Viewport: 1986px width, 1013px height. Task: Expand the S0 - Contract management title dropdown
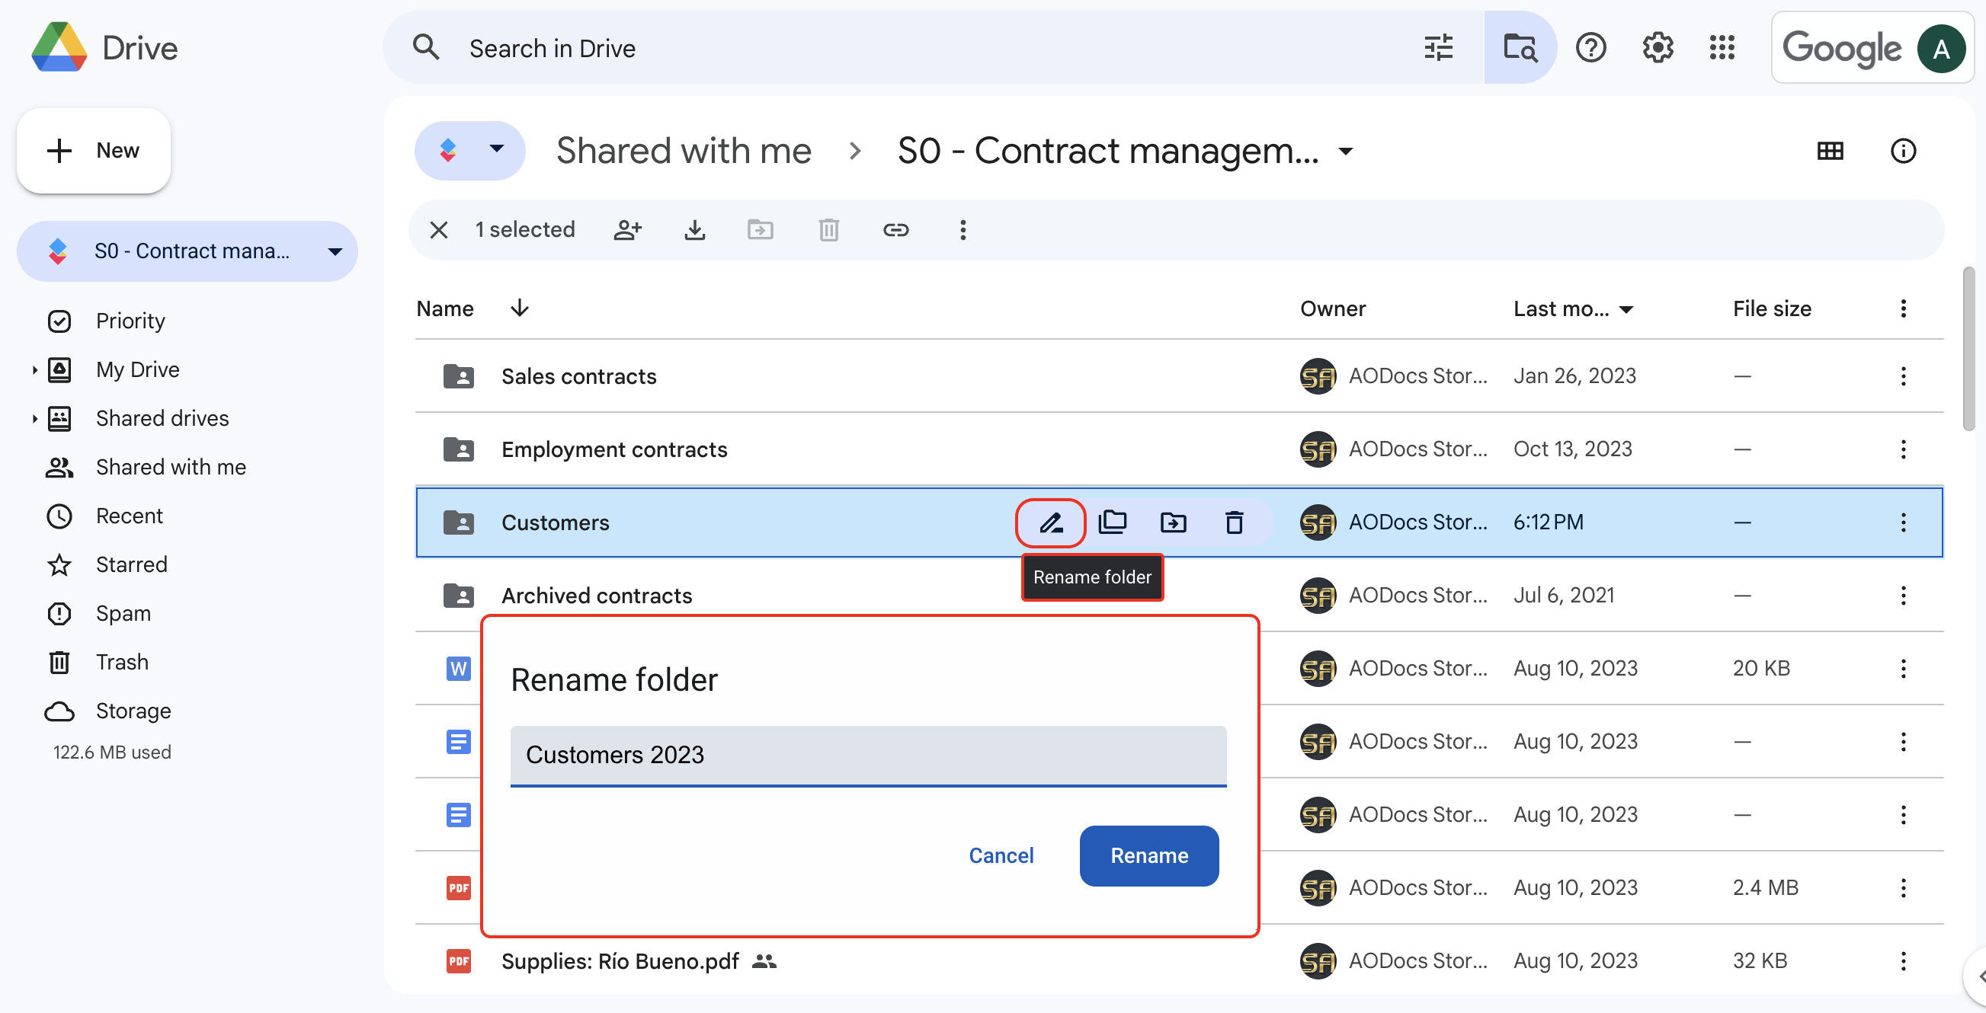(x=1345, y=151)
